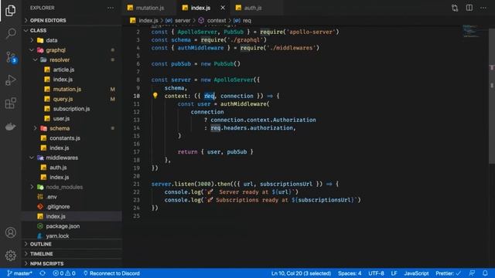Open article.js in resolver folder

(x=72, y=69)
